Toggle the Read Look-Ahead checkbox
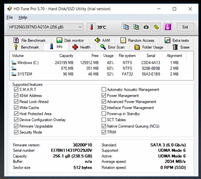Screen dimensions: 201x179 point(16,101)
